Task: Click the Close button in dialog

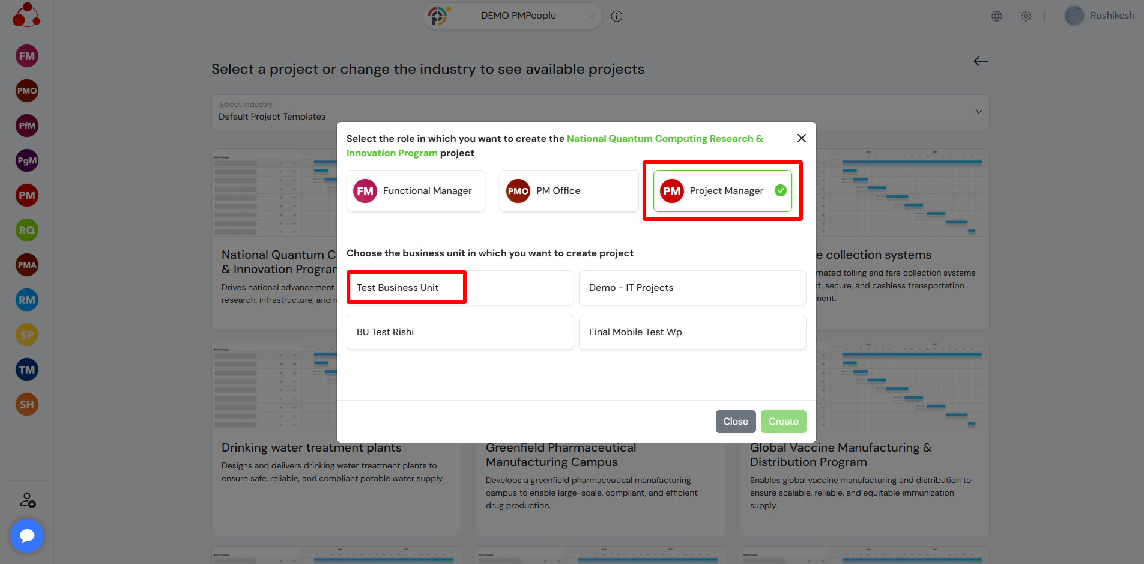Action: click(x=735, y=422)
